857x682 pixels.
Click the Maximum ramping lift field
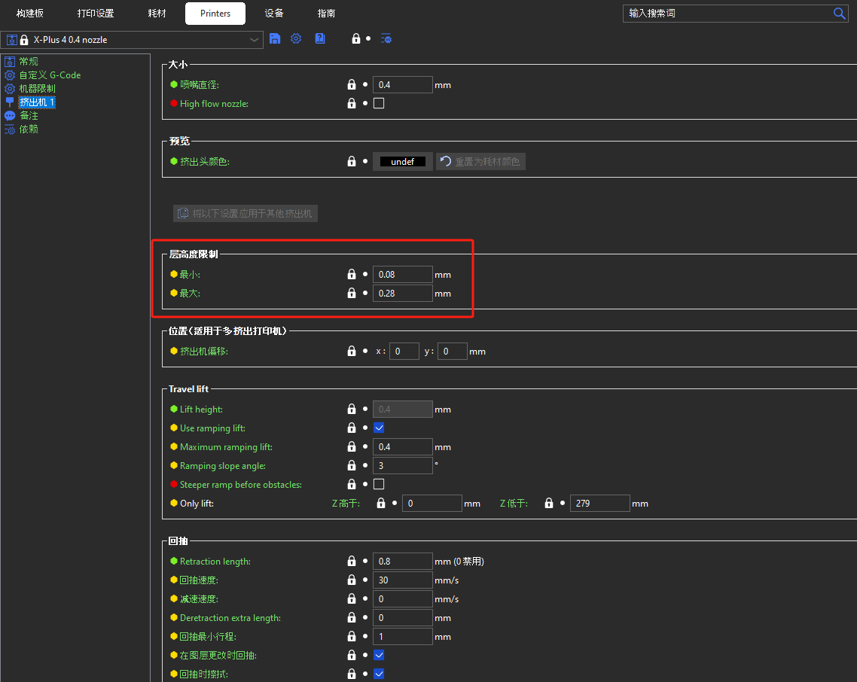(403, 446)
